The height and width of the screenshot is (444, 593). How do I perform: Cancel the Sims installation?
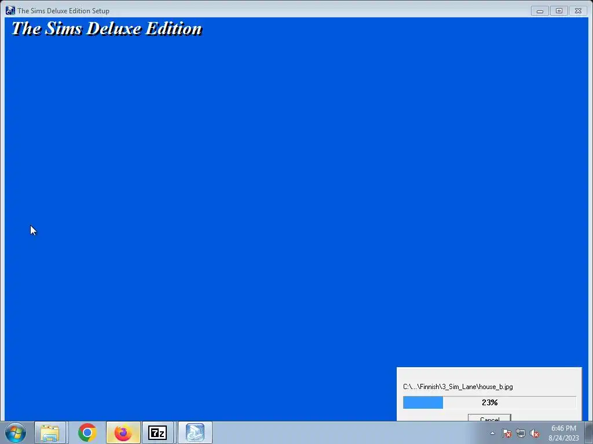click(489, 419)
